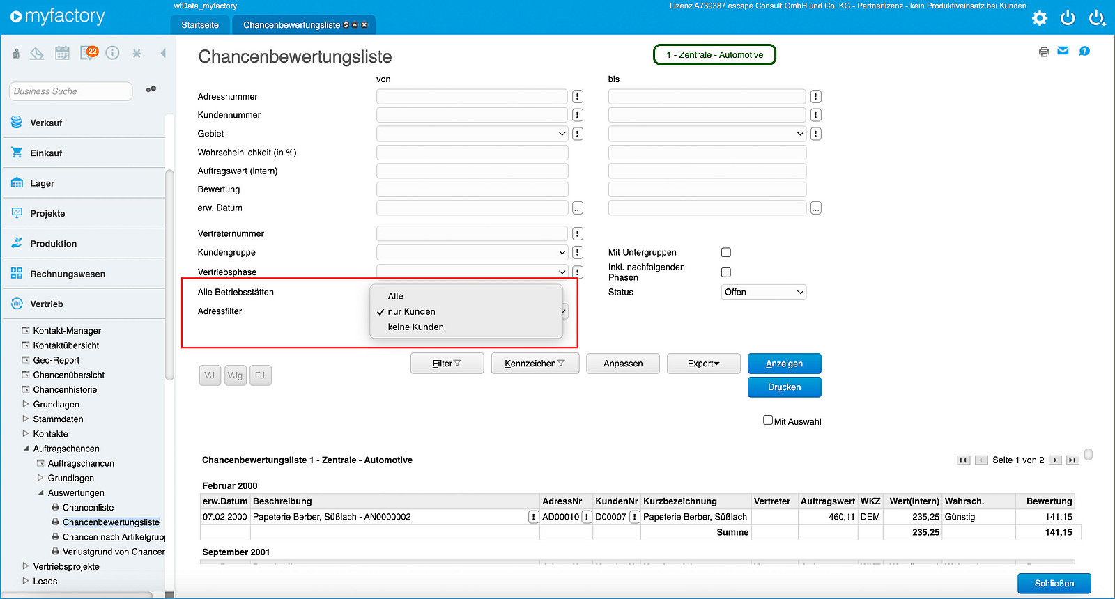
Task: Click the printer icon near the page title
Action: (x=1044, y=52)
